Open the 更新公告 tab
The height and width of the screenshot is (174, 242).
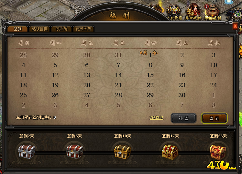(x=83, y=29)
